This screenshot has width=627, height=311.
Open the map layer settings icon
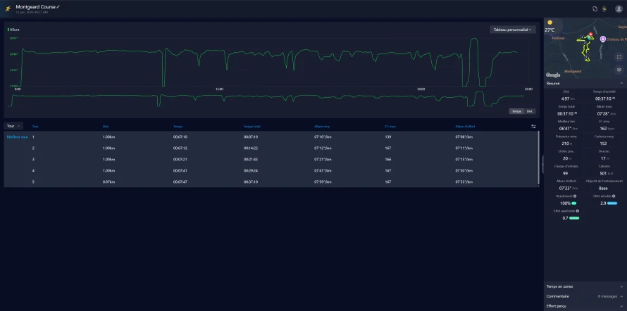619,70
